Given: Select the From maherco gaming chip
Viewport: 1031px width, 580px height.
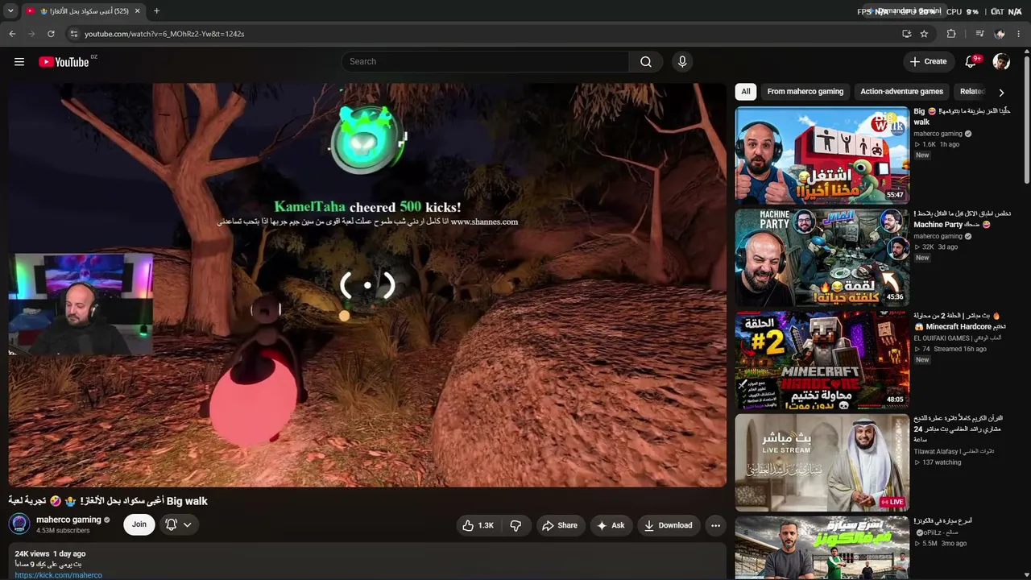Looking at the screenshot, I should pos(805,92).
